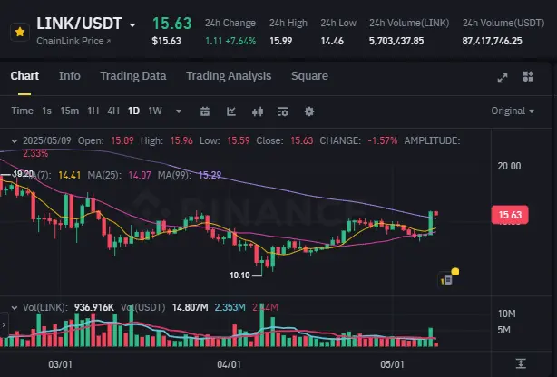Viewport: 557px width, 377px height.
Task: Click the $15.63 USD price text
Action: coord(167,41)
